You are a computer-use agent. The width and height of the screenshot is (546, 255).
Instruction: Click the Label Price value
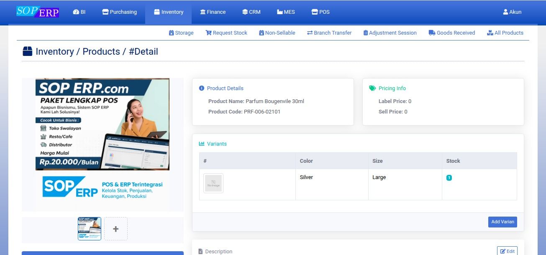[410, 101]
